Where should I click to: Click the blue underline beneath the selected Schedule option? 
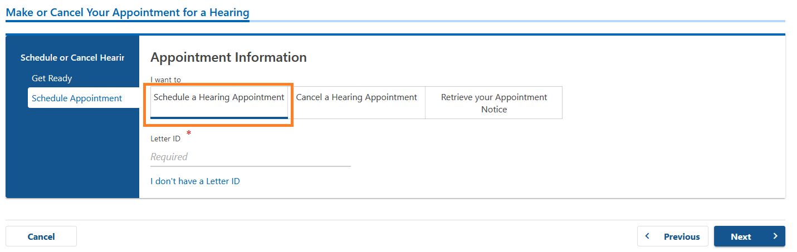point(219,117)
